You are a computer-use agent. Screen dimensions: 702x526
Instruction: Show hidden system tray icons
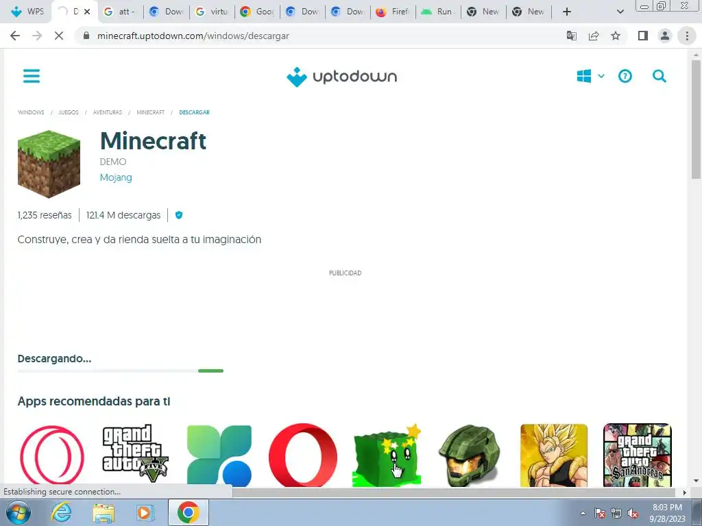pos(583,513)
